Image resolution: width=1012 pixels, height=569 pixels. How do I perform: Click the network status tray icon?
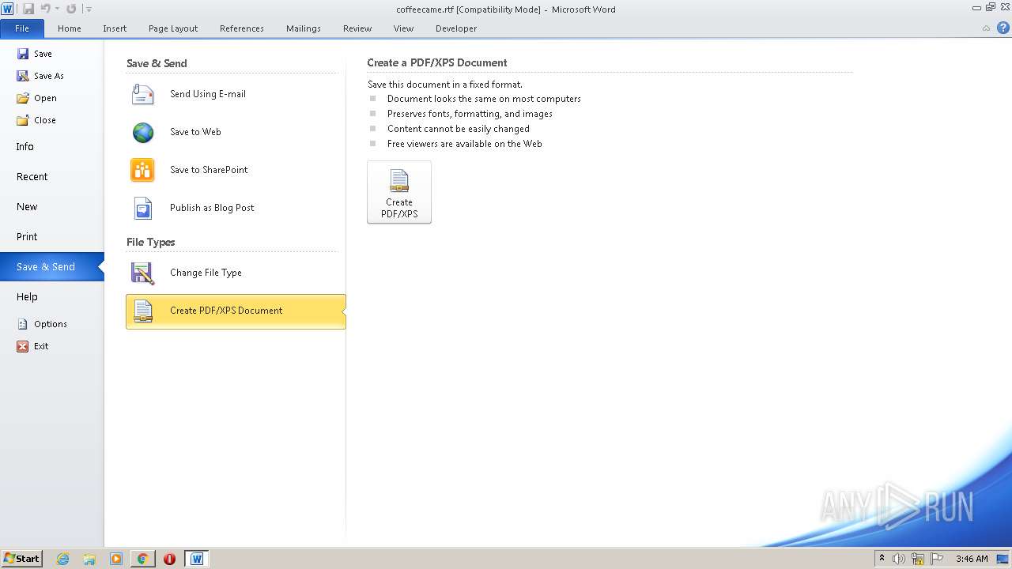pos(918,559)
